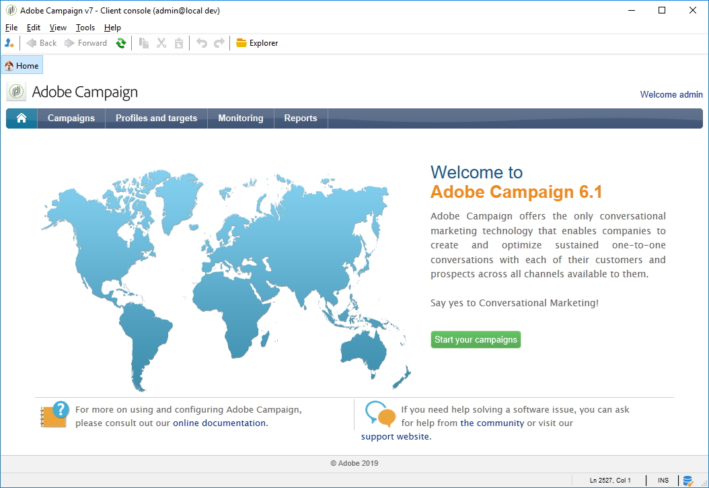Click the Paste clipboard icon

click(x=179, y=43)
